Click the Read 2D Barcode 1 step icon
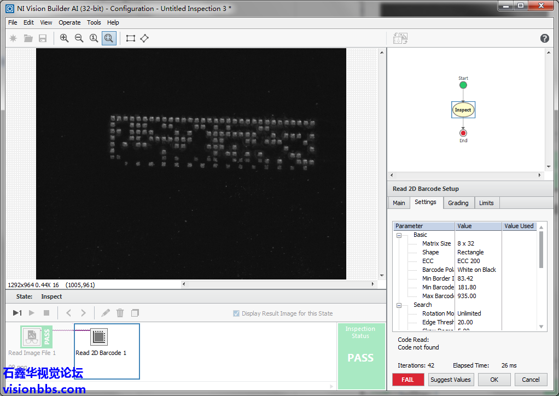The image size is (559, 396). (x=99, y=337)
